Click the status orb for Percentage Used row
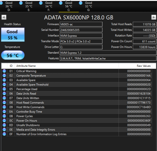Image resolution: width=157 pixels, height=151 pixels. pos(4,89)
